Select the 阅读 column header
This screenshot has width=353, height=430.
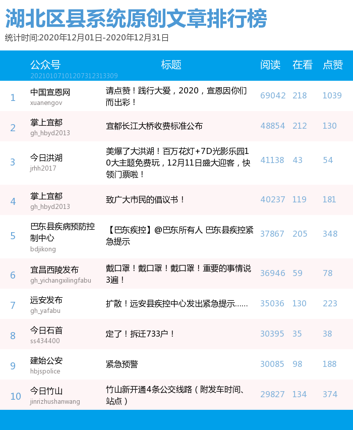point(270,65)
